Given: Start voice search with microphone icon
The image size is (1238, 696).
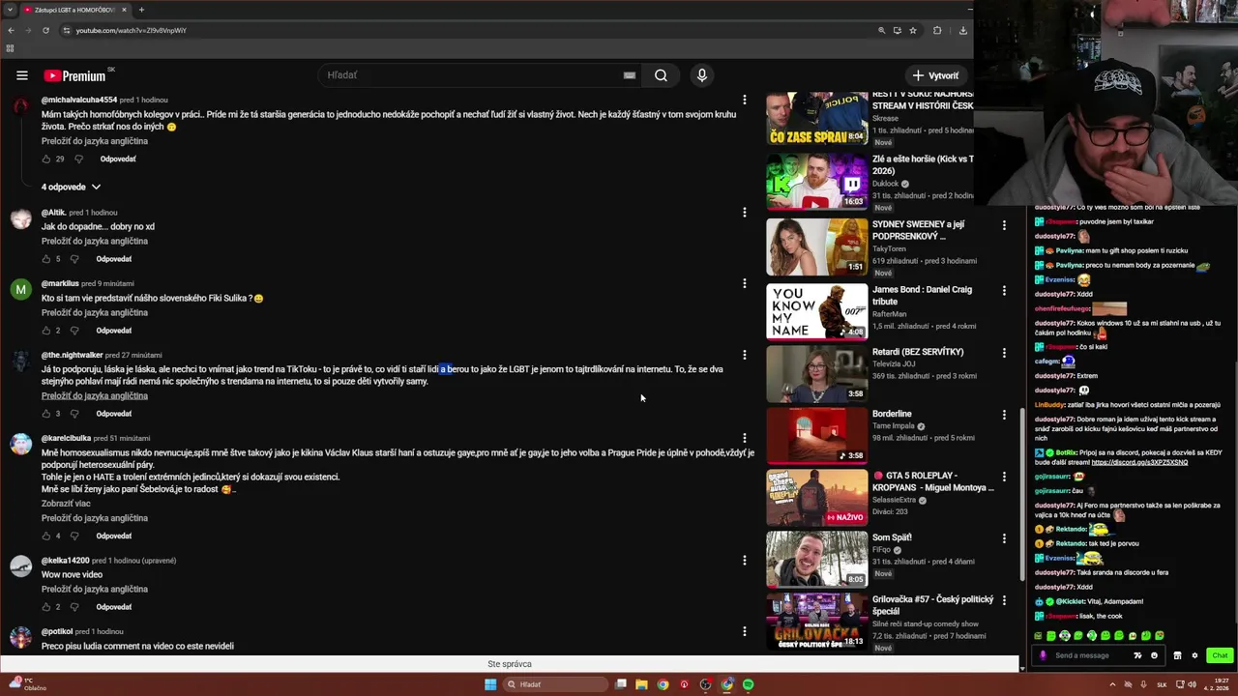Looking at the screenshot, I should click(702, 75).
